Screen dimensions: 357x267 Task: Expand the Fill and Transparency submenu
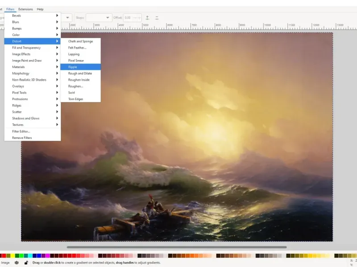click(x=33, y=48)
